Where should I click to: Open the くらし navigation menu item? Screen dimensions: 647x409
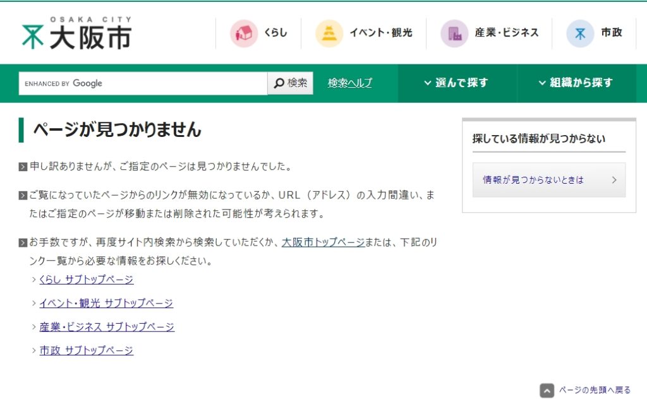pyautogui.click(x=275, y=33)
